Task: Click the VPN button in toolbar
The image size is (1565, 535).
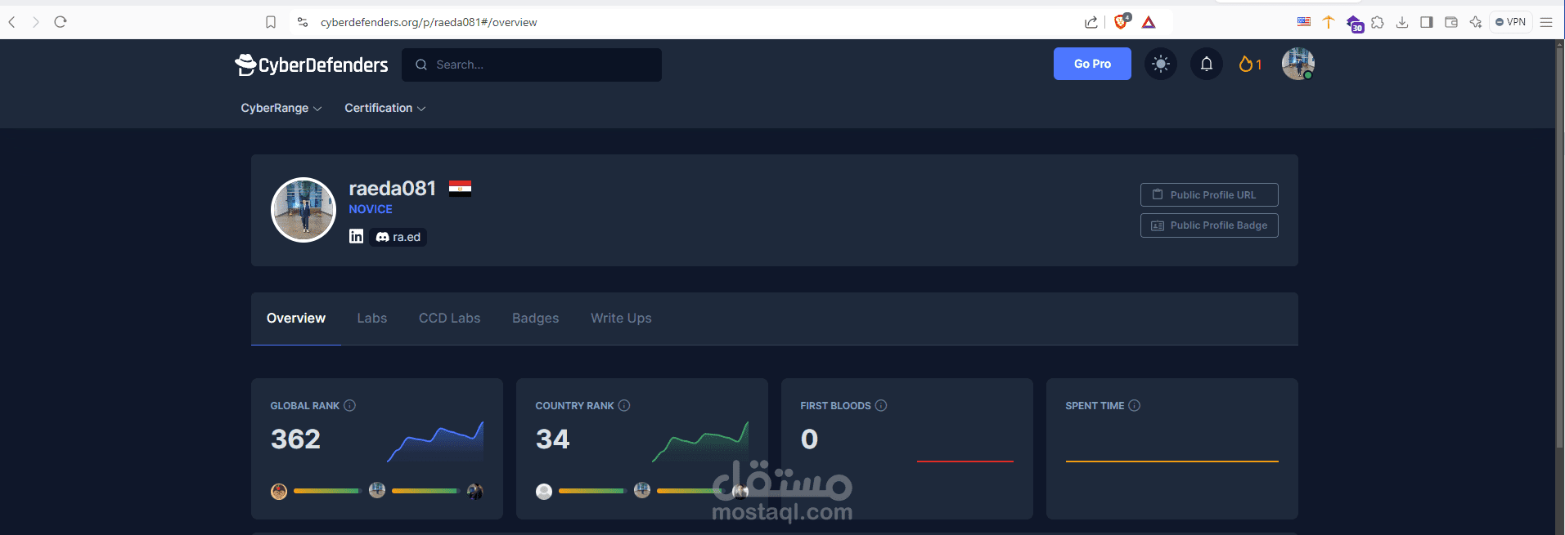Action: click(x=1510, y=22)
